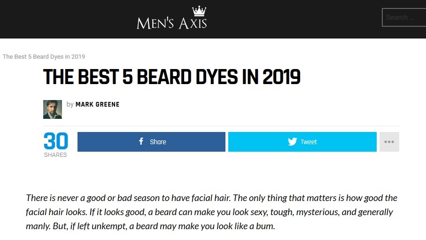Click the Twitter bird icon

click(x=292, y=142)
